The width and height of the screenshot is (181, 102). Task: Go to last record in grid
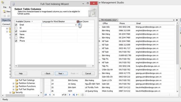click(74, 95)
